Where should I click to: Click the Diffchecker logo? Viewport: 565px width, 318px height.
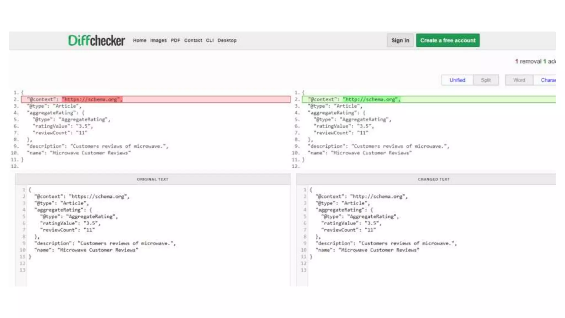tap(96, 41)
